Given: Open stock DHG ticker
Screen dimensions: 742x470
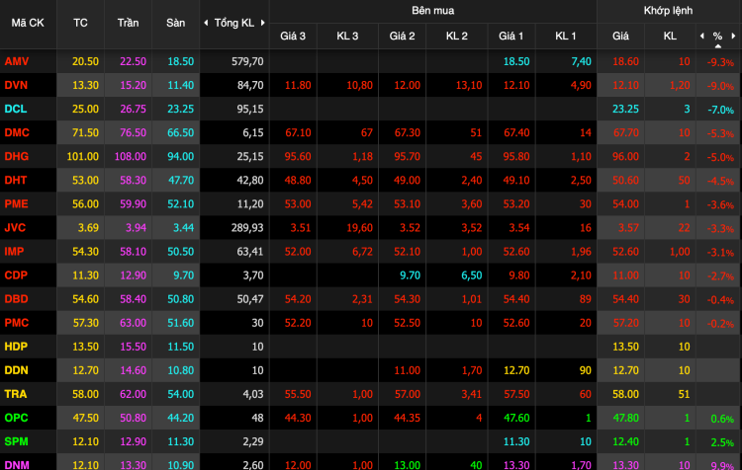Looking at the screenshot, I should coord(17,156).
